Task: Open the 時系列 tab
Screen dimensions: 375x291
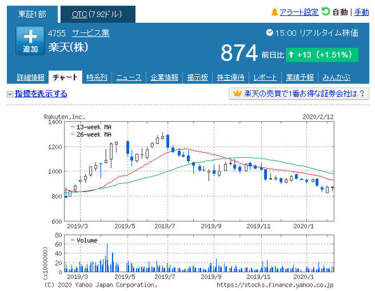Action: tap(97, 77)
